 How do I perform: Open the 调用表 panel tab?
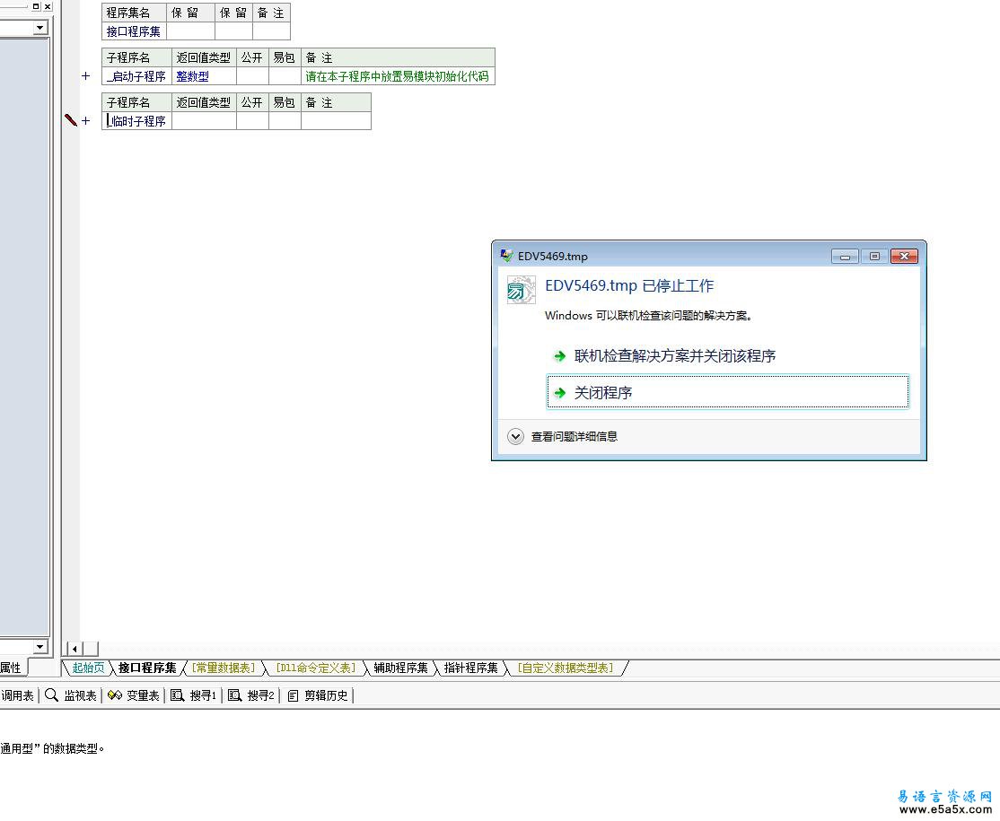pos(17,695)
